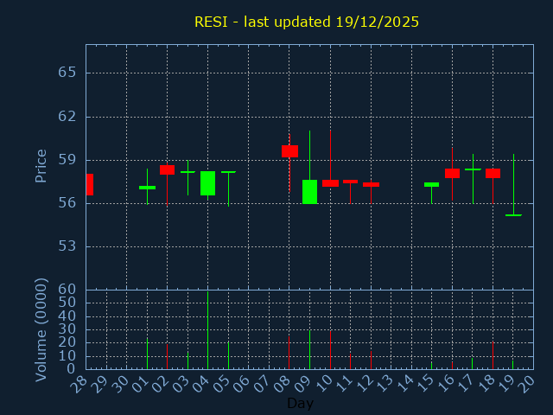Click the tall green candlestick body on day 09

[309, 191]
